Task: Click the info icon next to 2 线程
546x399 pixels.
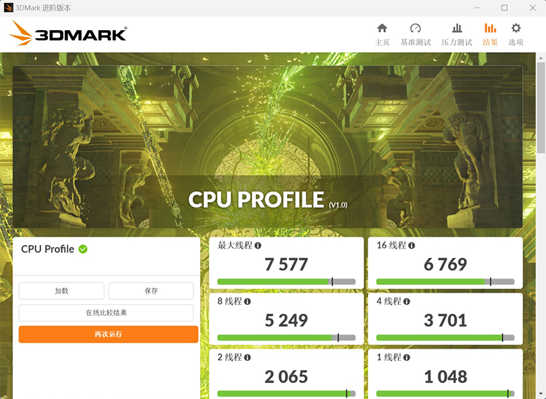Action: pyautogui.click(x=247, y=357)
